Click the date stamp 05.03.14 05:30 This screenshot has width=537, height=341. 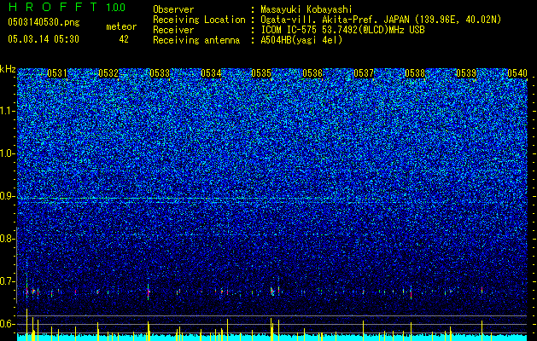click(x=44, y=39)
